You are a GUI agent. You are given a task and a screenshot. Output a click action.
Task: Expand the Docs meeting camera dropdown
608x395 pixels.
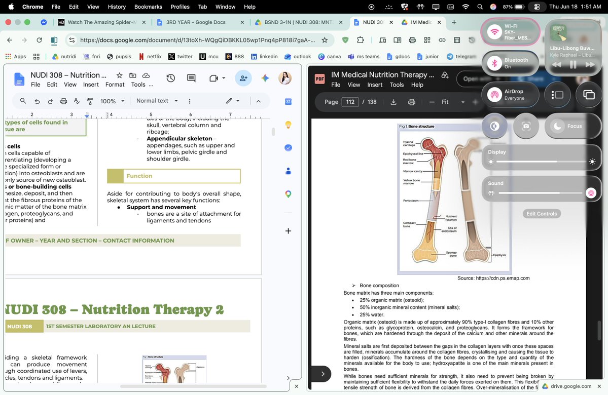pos(224,78)
